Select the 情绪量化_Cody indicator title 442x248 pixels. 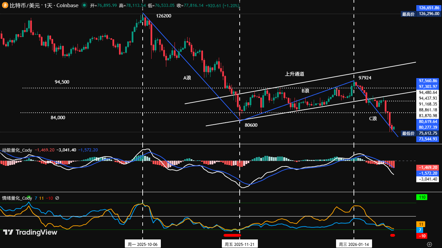pos(16,198)
